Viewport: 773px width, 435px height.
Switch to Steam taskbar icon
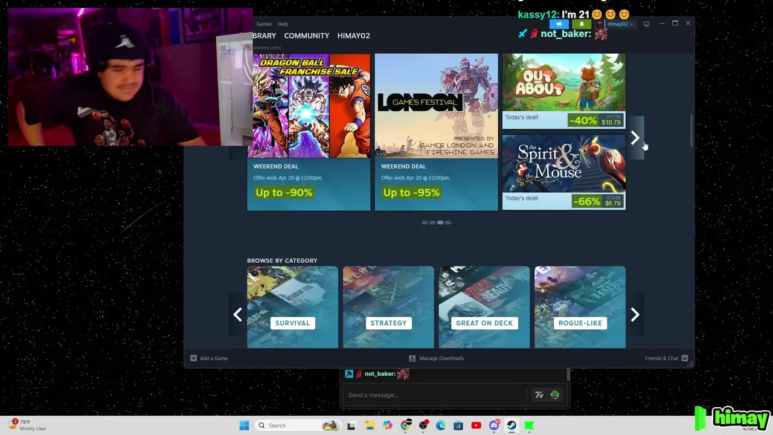coord(512,425)
